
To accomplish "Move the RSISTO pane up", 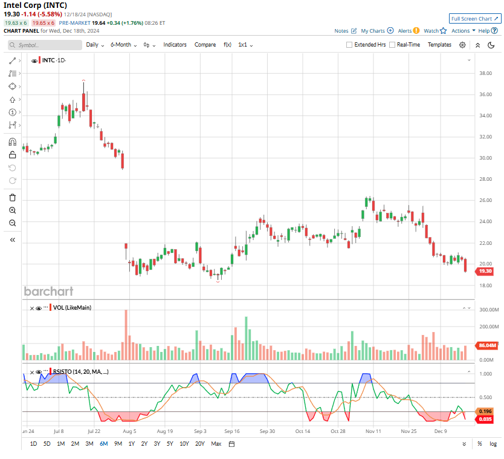I will (x=469, y=372).
